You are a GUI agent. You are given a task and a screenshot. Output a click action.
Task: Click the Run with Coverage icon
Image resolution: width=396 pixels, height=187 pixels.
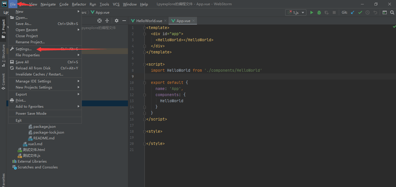pos(327,12)
